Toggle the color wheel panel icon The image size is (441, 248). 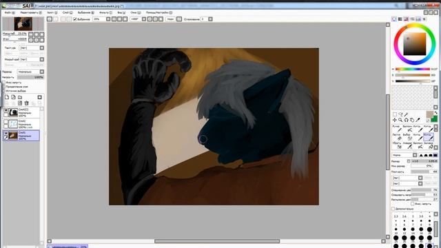click(x=394, y=19)
